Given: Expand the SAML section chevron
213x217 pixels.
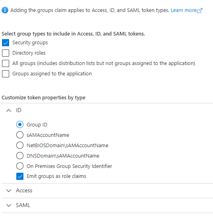Looking at the screenshot, I should (9, 205).
